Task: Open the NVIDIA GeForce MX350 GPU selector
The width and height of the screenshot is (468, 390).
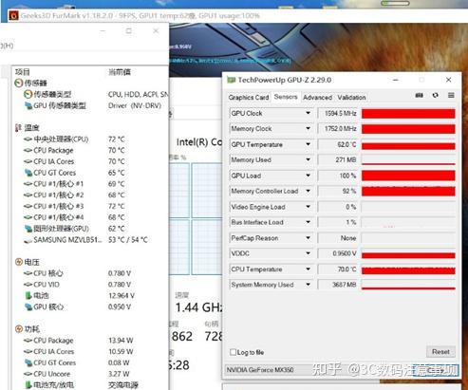Action: coord(319,370)
